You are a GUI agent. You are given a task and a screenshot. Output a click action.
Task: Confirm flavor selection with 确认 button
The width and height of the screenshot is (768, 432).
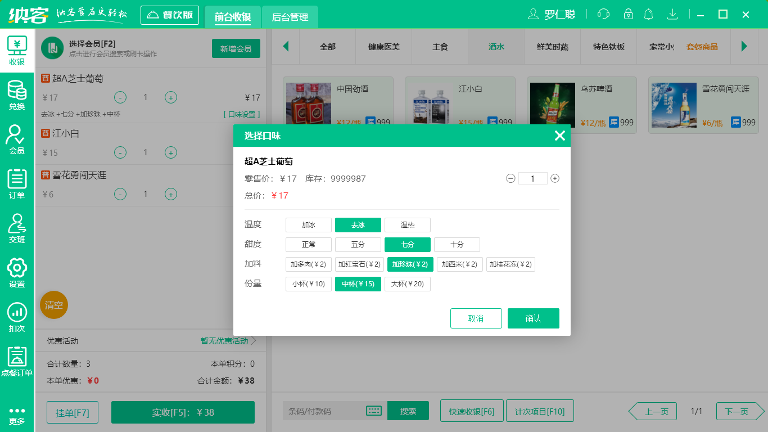point(533,318)
